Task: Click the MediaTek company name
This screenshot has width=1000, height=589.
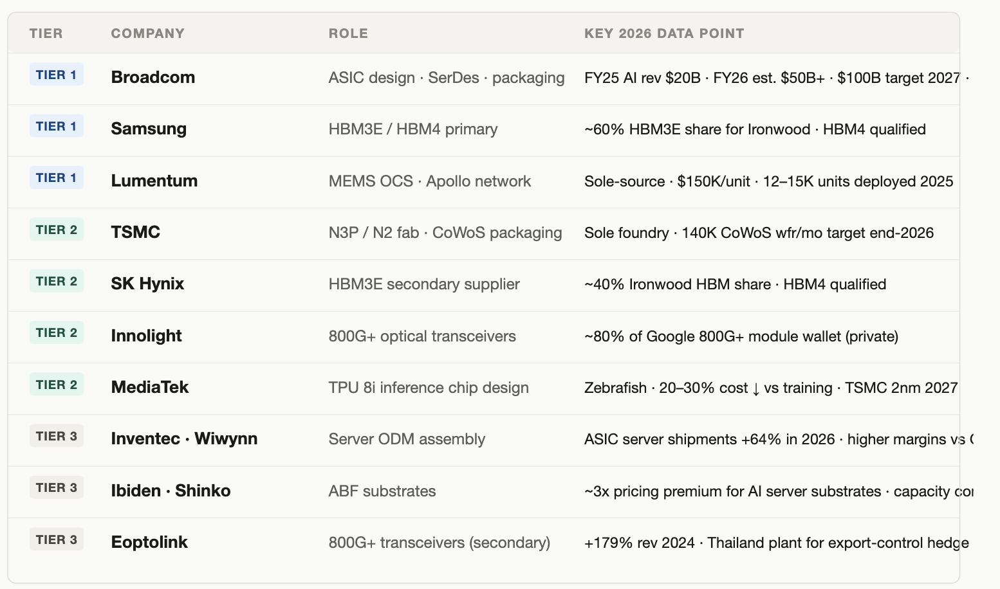Action: [150, 387]
